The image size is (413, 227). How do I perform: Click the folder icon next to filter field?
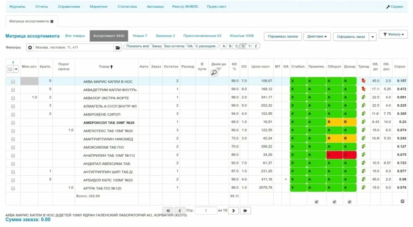pos(118,47)
